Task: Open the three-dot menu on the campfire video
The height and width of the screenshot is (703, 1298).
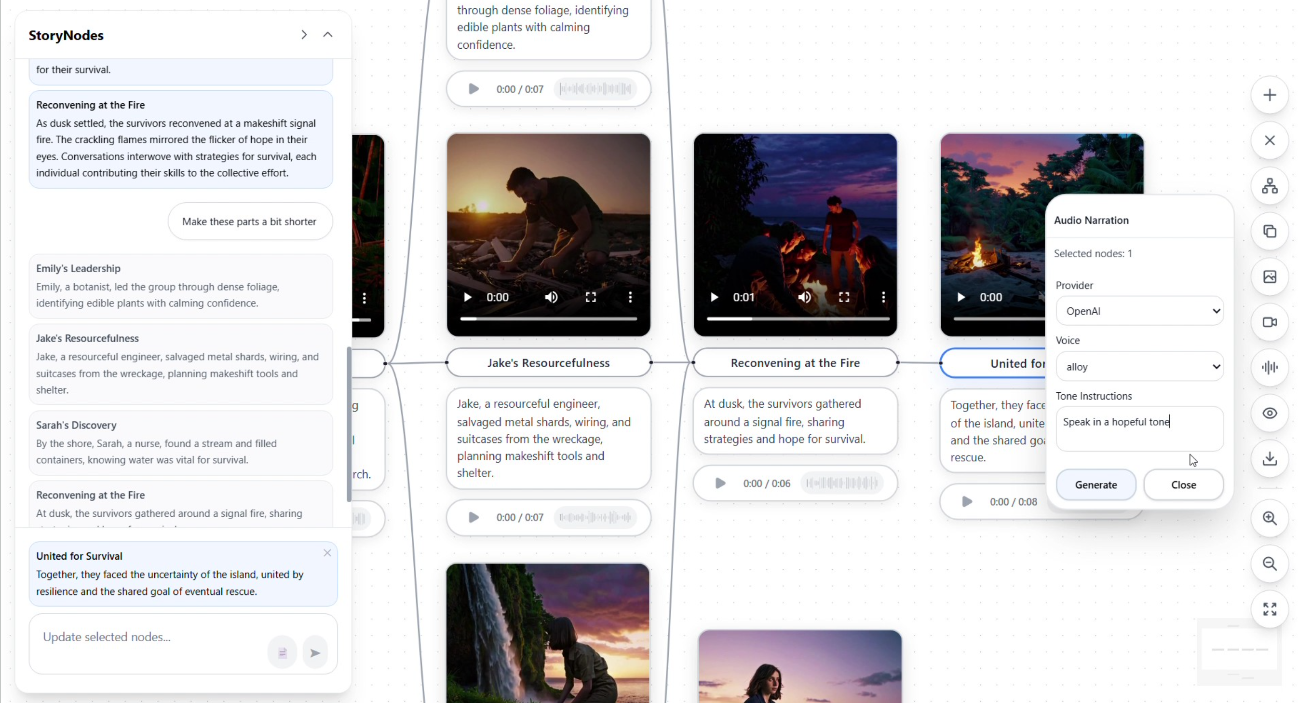Action: [x=883, y=298]
